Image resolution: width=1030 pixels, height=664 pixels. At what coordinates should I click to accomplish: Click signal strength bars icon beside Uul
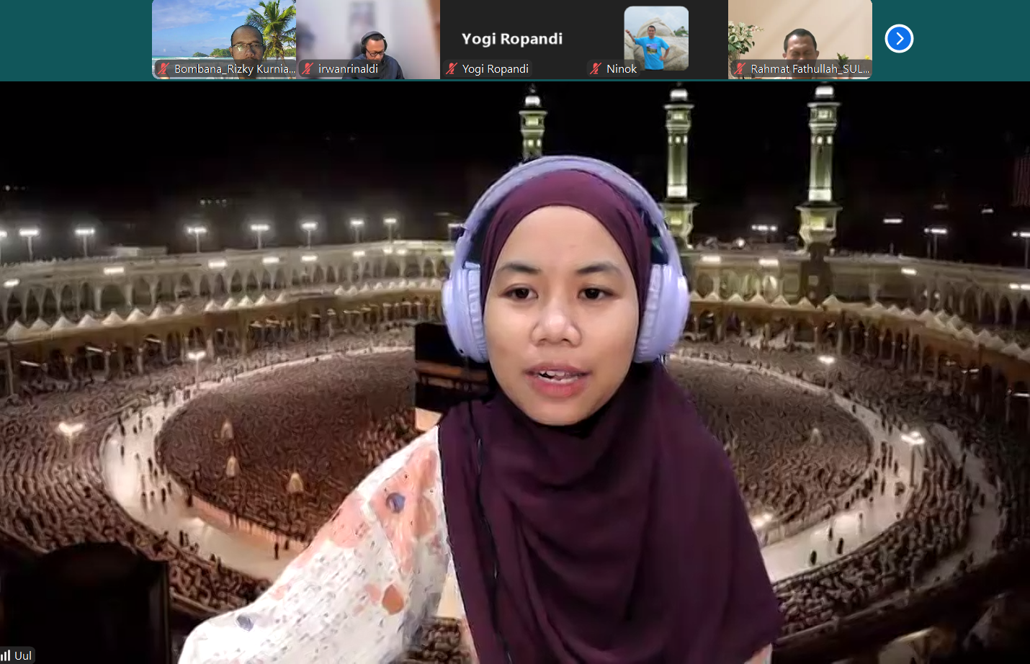[x=6, y=655]
